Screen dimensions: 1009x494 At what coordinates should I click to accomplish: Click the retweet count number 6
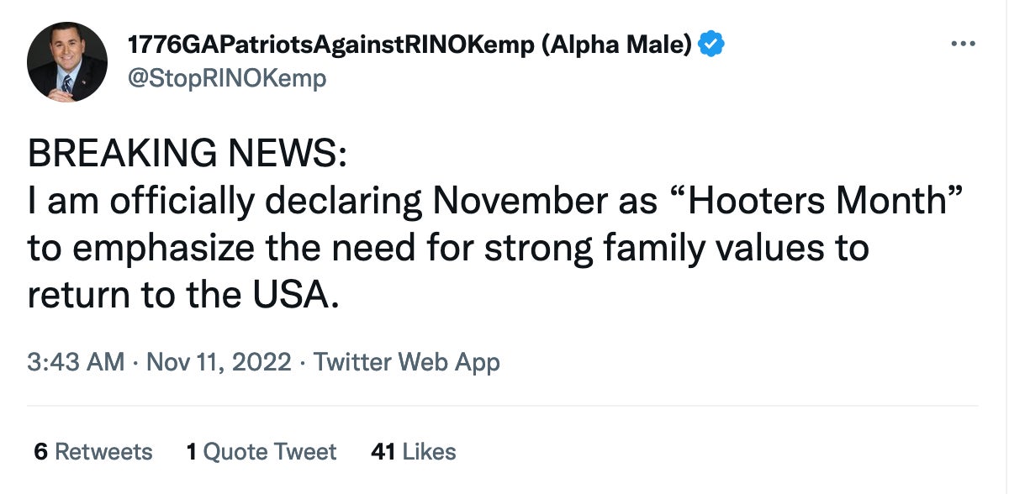40,451
